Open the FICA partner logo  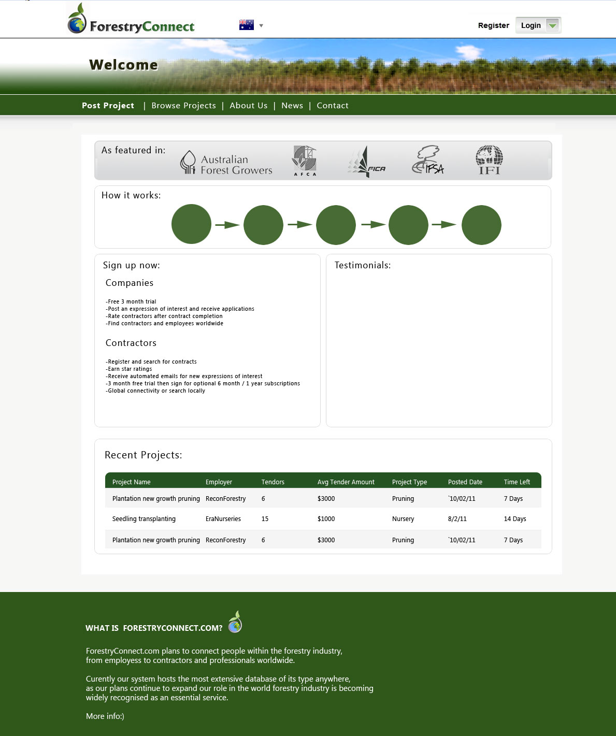point(367,162)
